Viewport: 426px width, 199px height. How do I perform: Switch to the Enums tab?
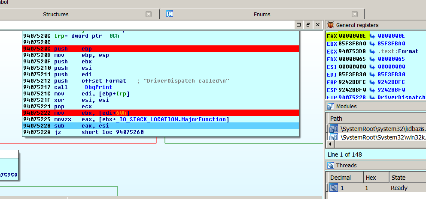(262, 14)
